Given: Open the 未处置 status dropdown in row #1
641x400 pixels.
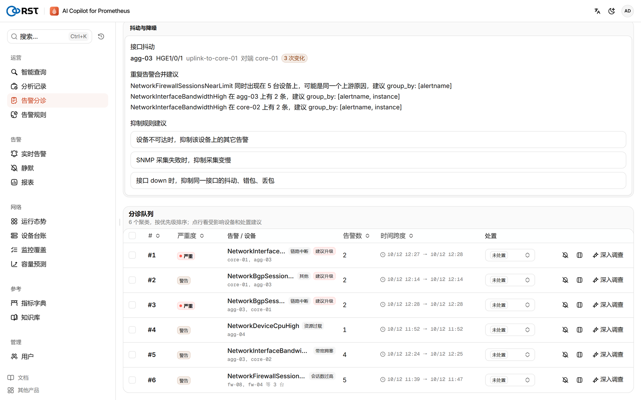Looking at the screenshot, I should coord(510,255).
